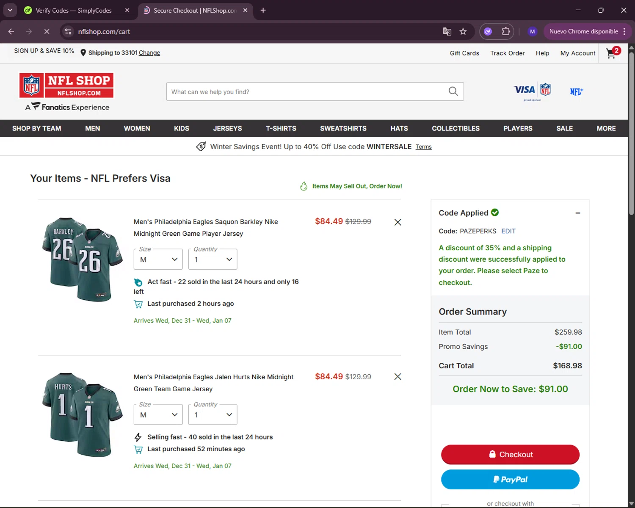This screenshot has height=508, width=635.
Task: Go back with browser back arrow
Action: [x=11, y=31]
